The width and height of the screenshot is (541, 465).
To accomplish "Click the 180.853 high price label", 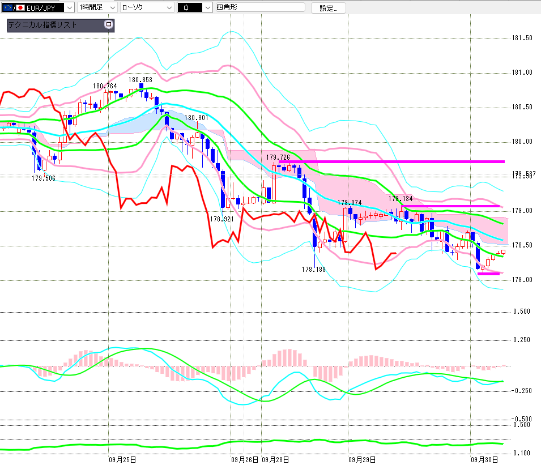I will tap(140, 80).
